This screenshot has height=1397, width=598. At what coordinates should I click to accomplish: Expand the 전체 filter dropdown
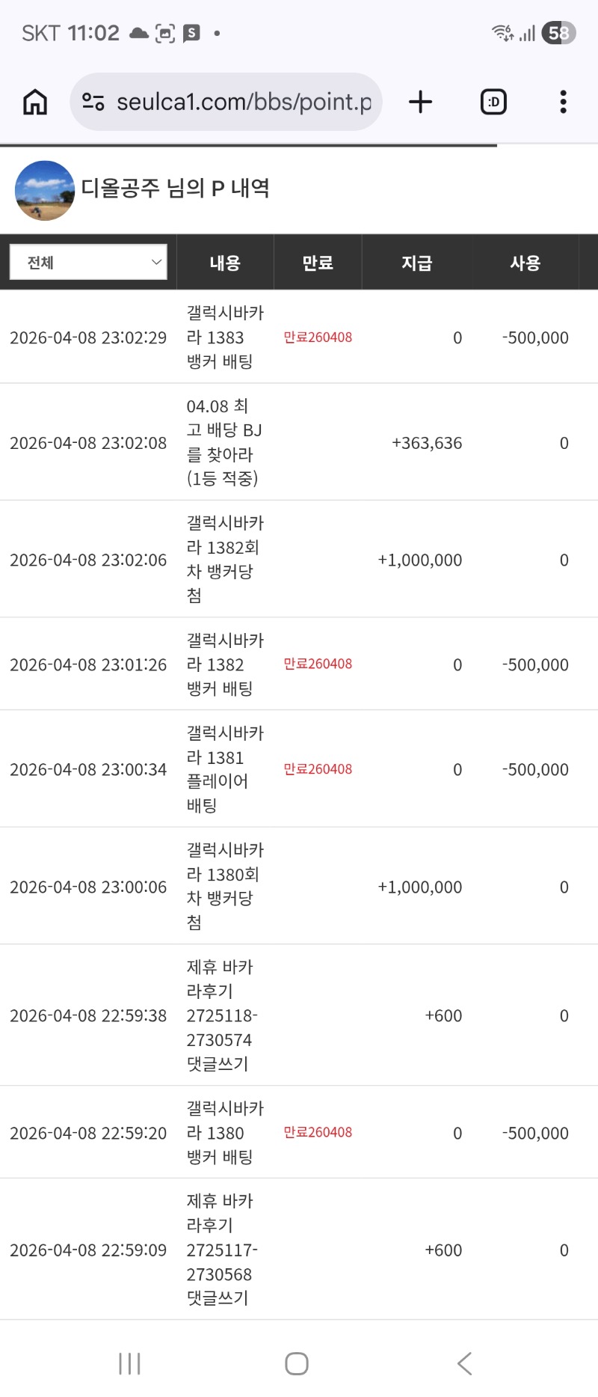[88, 263]
